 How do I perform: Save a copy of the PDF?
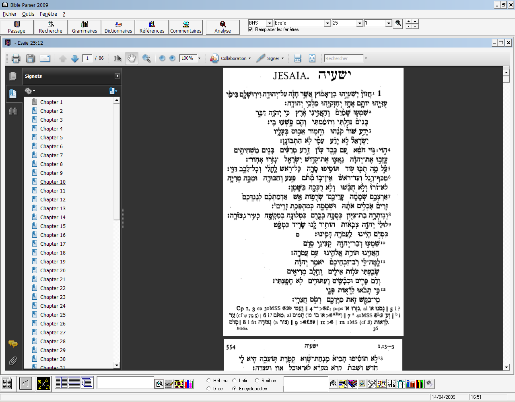click(x=30, y=58)
